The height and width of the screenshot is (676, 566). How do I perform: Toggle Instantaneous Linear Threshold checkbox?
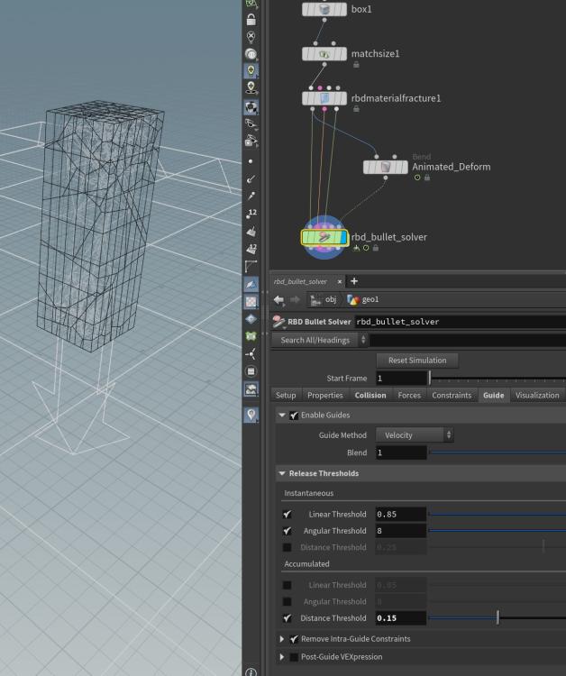tap(287, 514)
